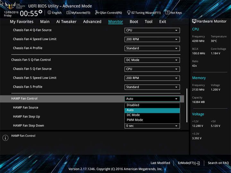This screenshot has width=231, height=173.
Task: Click the English language button
Action: coord(54,12)
